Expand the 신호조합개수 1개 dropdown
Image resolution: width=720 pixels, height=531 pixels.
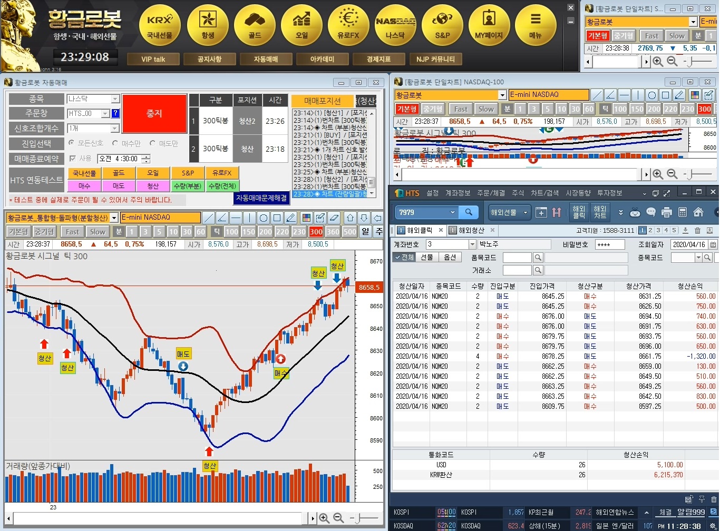coord(115,129)
